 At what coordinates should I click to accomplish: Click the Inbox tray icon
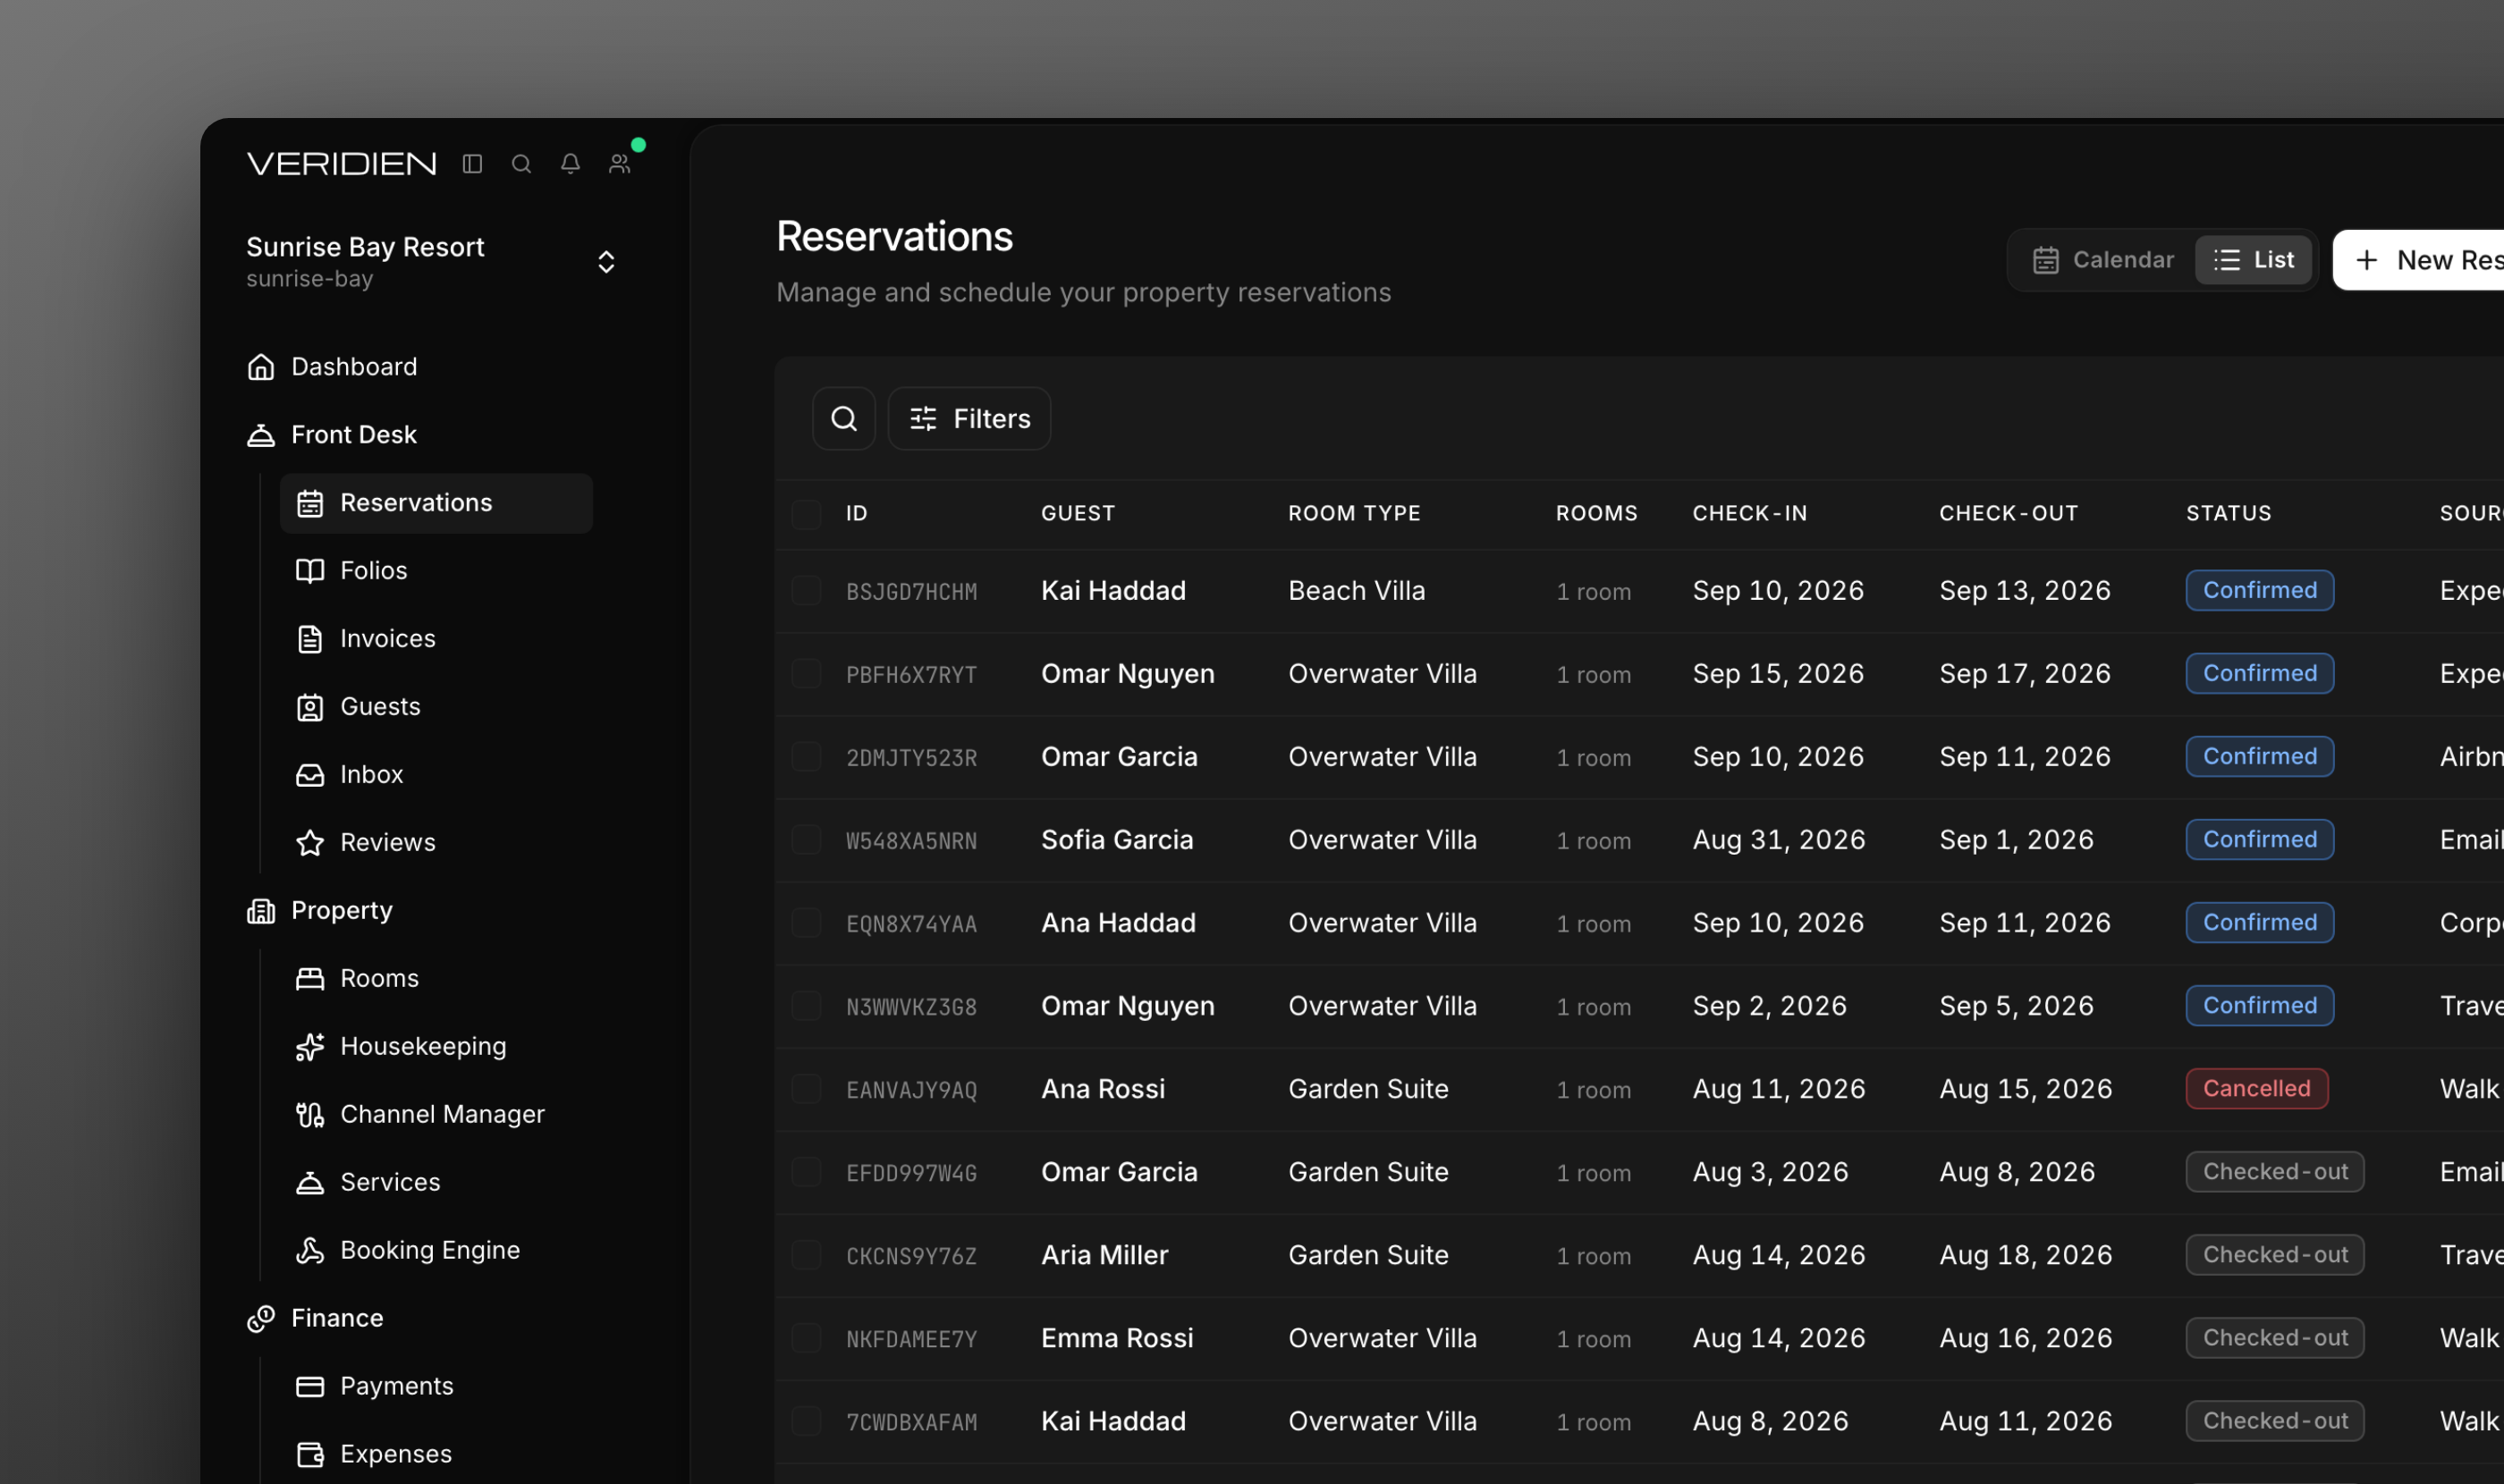[310, 775]
